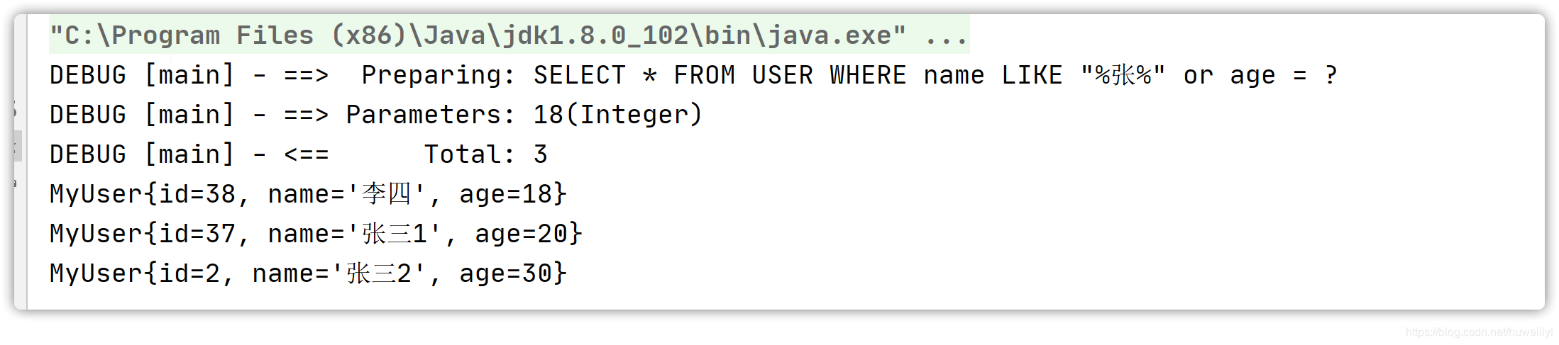
Task: Click the partially visible gutter icon beside Total line
Action: coord(16,147)
